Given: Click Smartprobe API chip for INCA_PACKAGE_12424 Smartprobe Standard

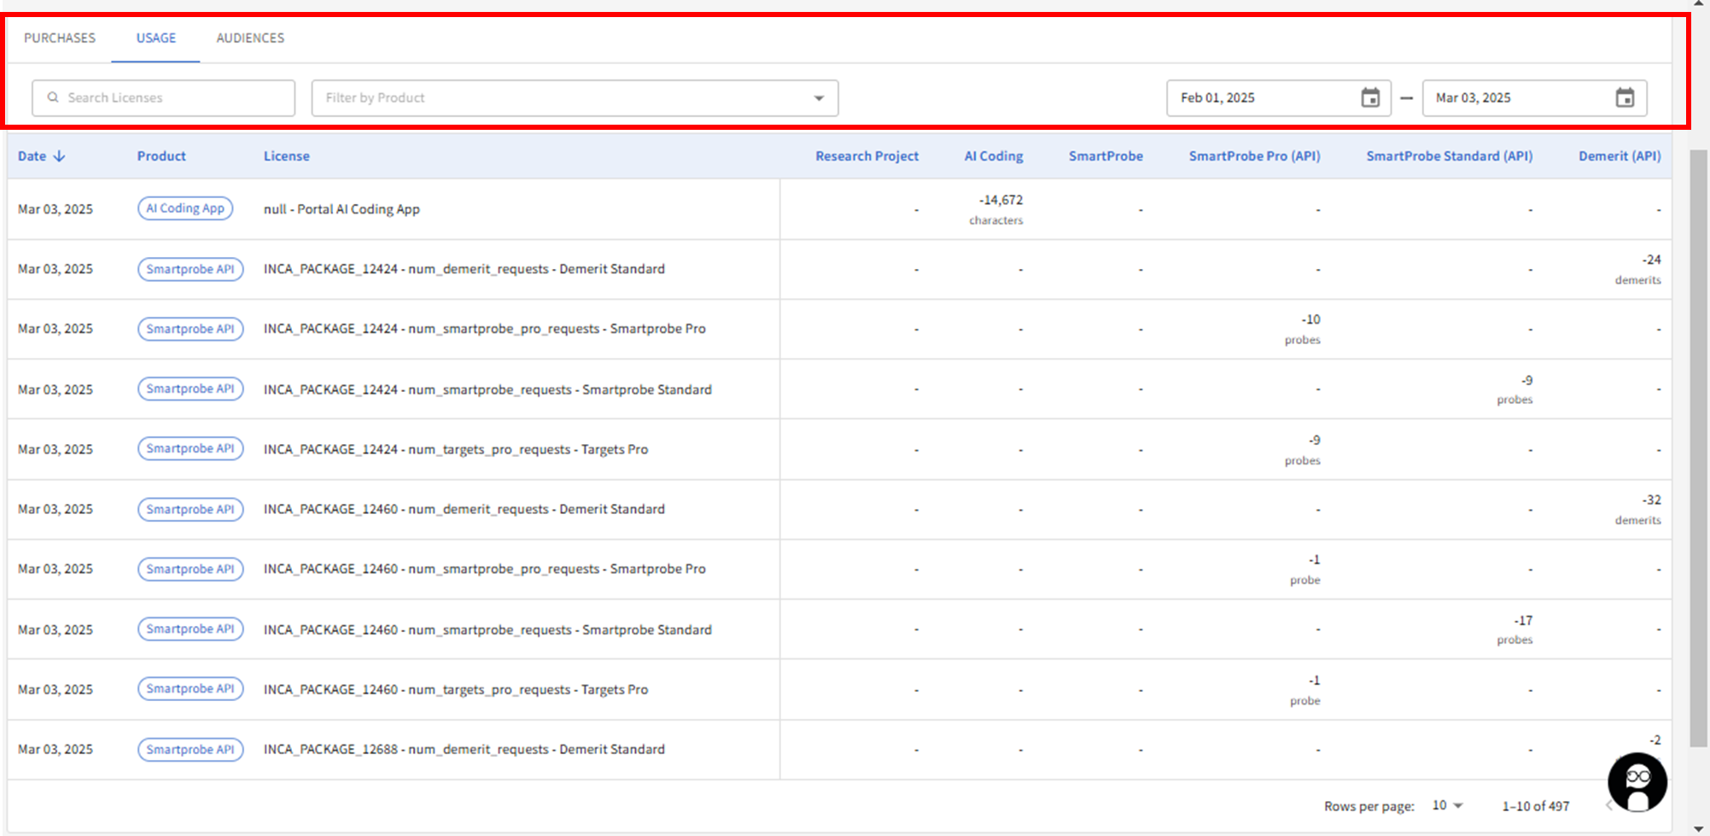Looking at the screenshot, I should point(190,389).
